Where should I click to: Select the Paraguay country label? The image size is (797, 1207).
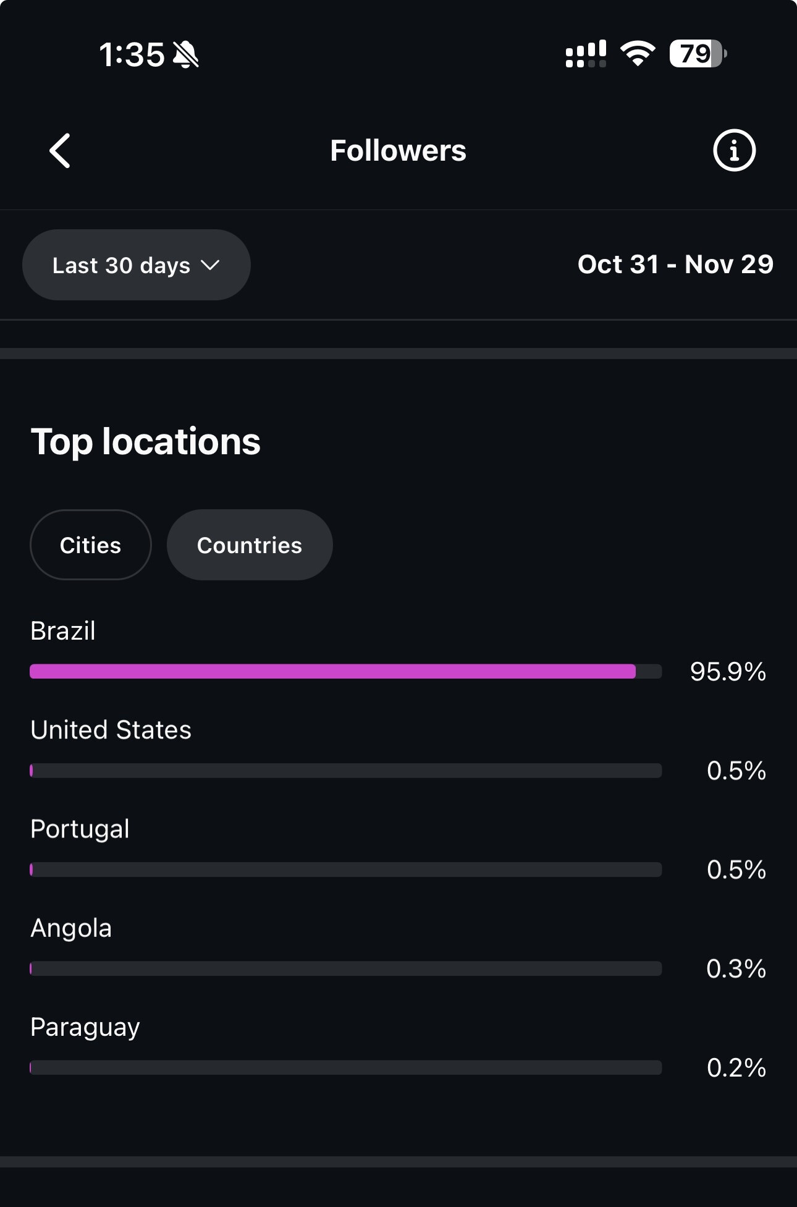pyautogui.click(x=85, y=1028)
